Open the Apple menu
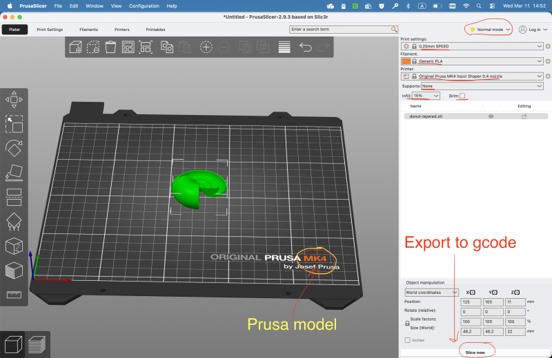This screenshot has height=358, width=552. pos(10,6)
